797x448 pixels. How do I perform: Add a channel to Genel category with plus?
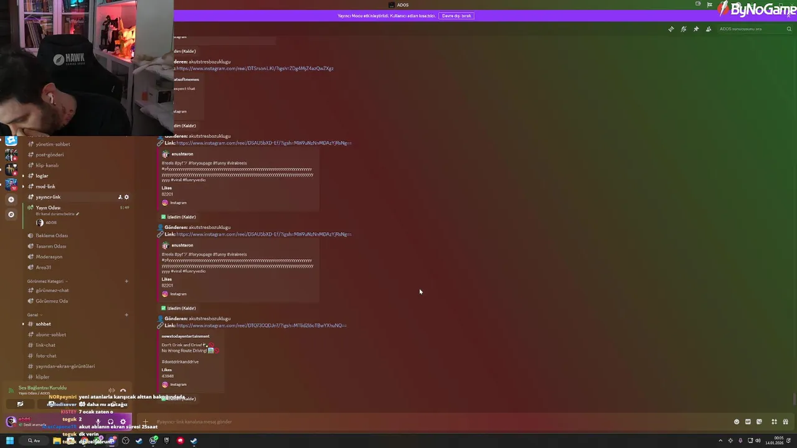pos(126,315)
